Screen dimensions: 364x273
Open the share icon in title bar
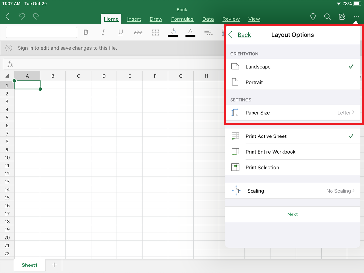(x=342, y=17)
